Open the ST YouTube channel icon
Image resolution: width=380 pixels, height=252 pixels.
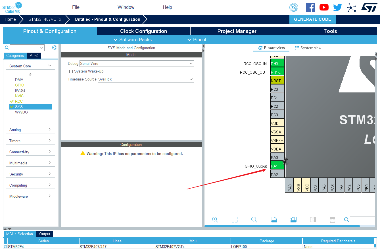324,7
